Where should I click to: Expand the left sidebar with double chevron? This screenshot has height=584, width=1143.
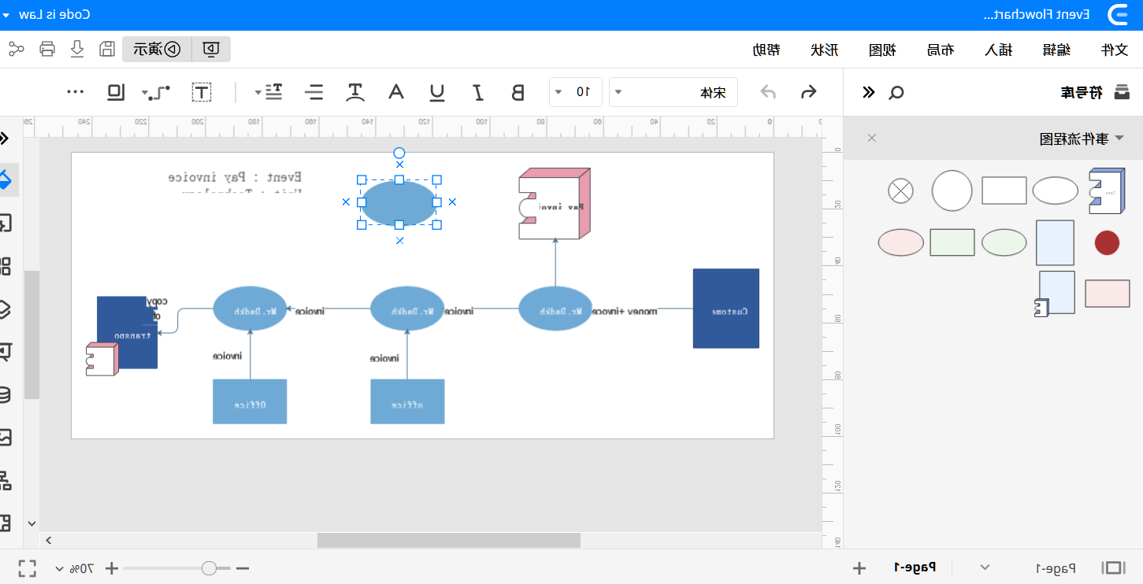[x=4, y=139]
